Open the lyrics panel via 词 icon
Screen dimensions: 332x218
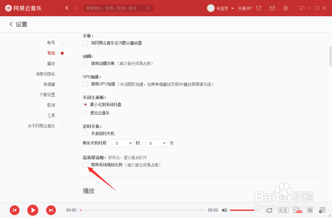coord(310,211)
